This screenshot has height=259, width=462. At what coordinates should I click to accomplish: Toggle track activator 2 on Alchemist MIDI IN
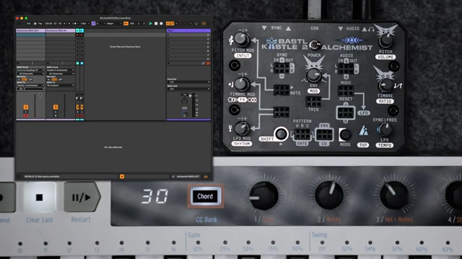click(x=56, y=107)
